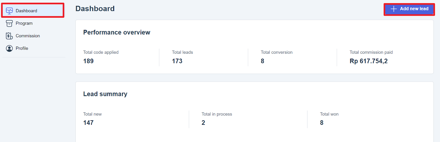Select the Total in process label

pyautogui.click(x=217, y=114)
